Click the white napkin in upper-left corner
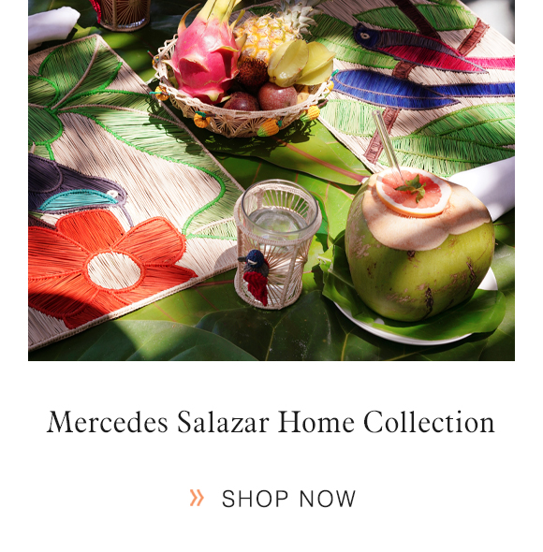 [52, 24]
